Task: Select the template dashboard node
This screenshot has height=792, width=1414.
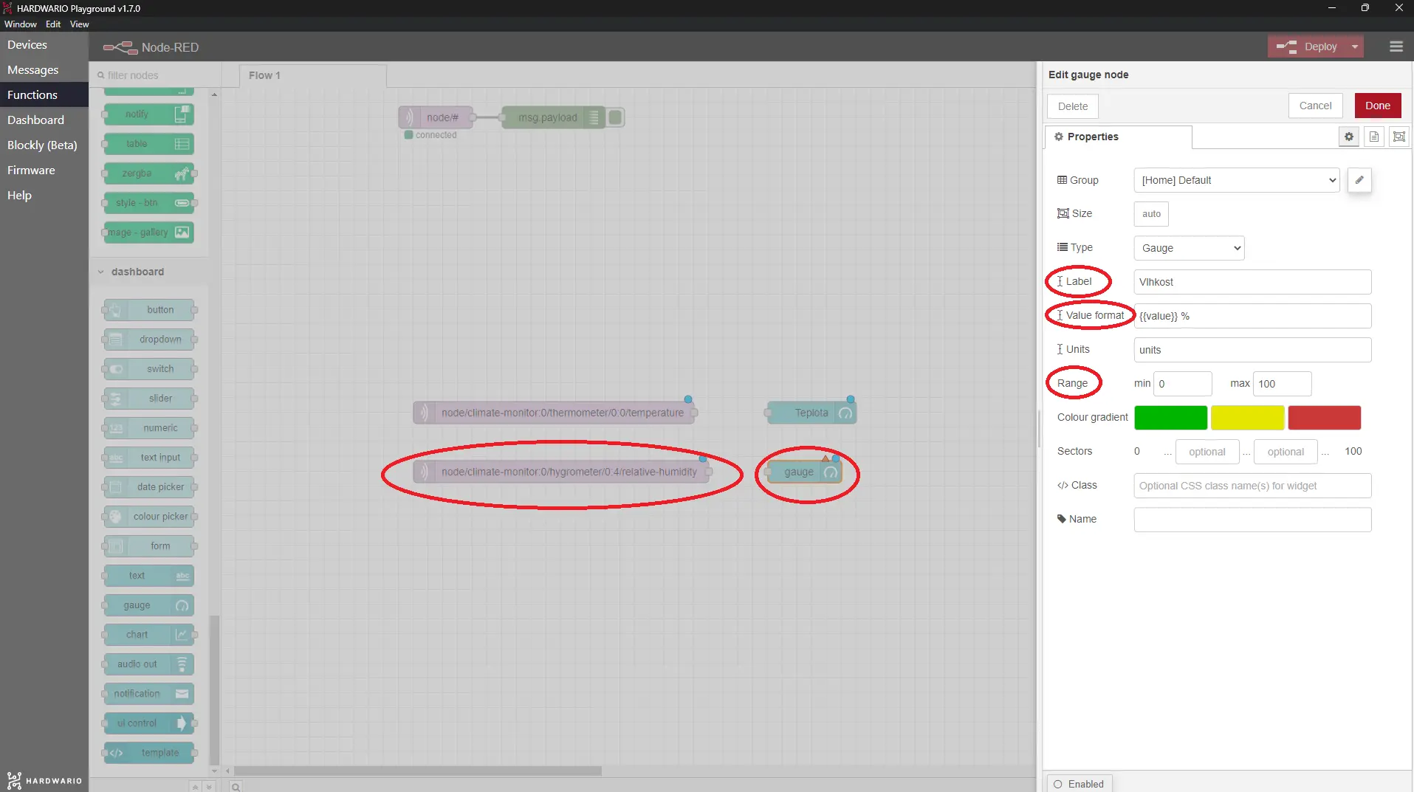Action: pos(149,753)
